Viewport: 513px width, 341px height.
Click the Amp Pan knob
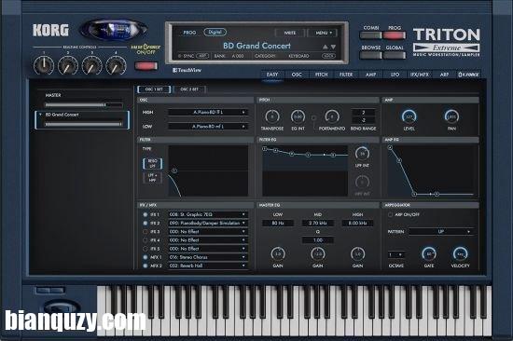pyautogui.click(x=451, y=116)
